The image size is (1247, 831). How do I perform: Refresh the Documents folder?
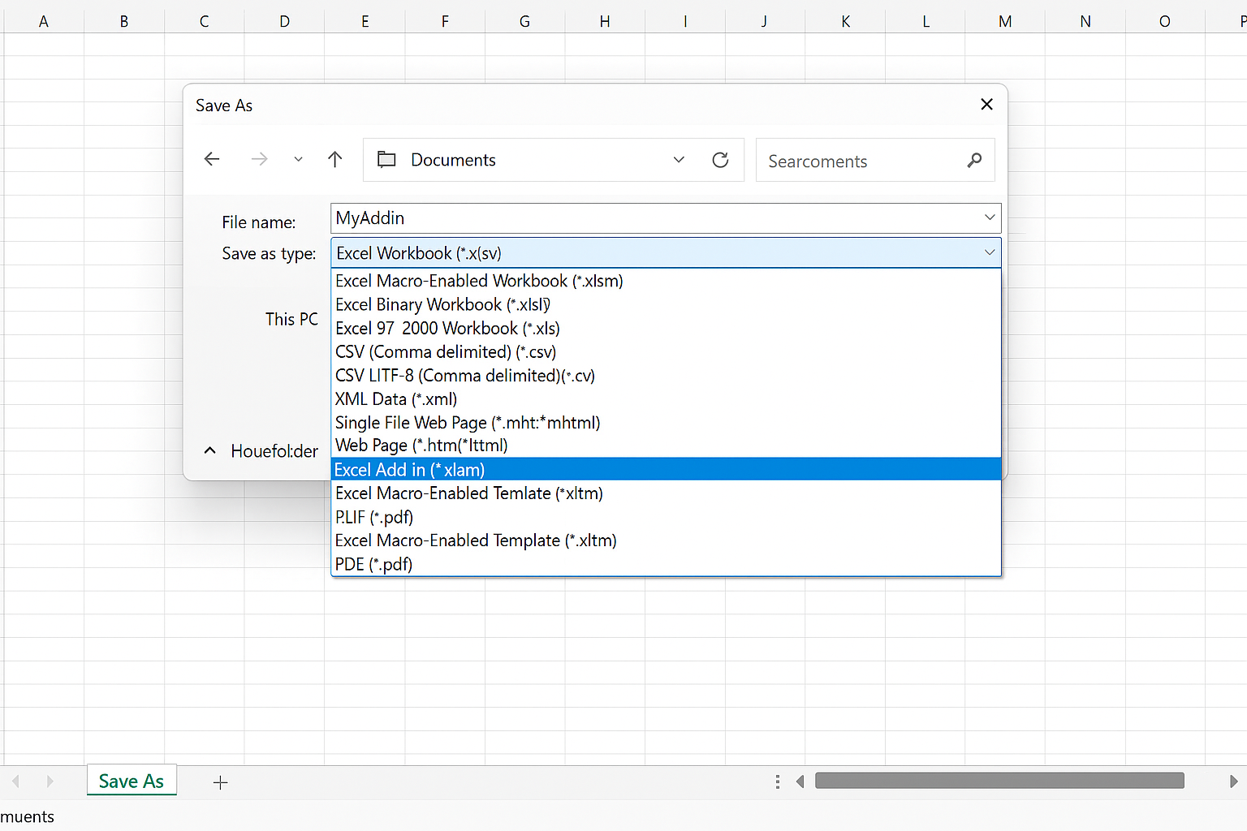[720, 160]
